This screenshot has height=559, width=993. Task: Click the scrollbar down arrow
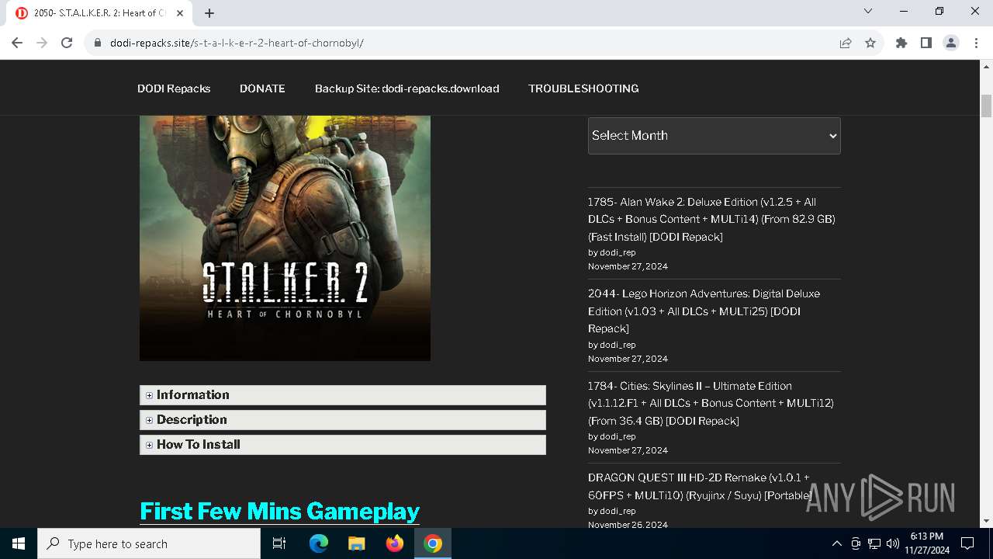(987, 521)
